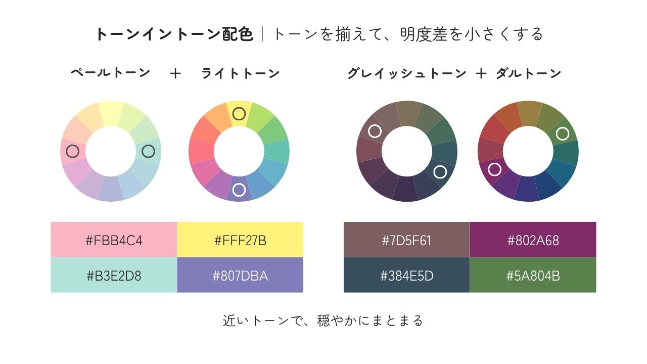Click circle marker on light yellow wheel segment
The width and height of the screenshot is (647, 364).
[239, 114]
